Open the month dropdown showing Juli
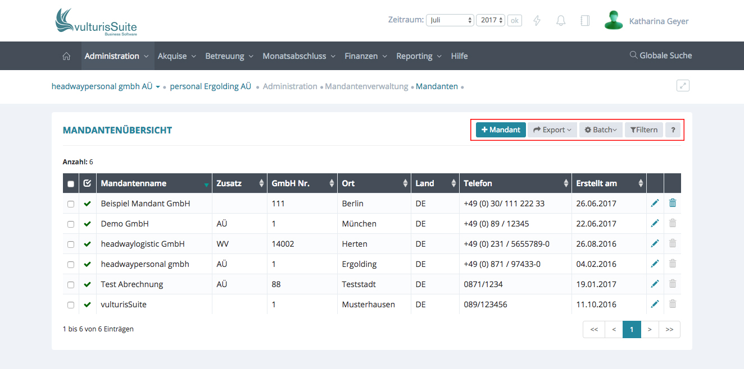This screenshot has height=369, width=744. point(450,20)
